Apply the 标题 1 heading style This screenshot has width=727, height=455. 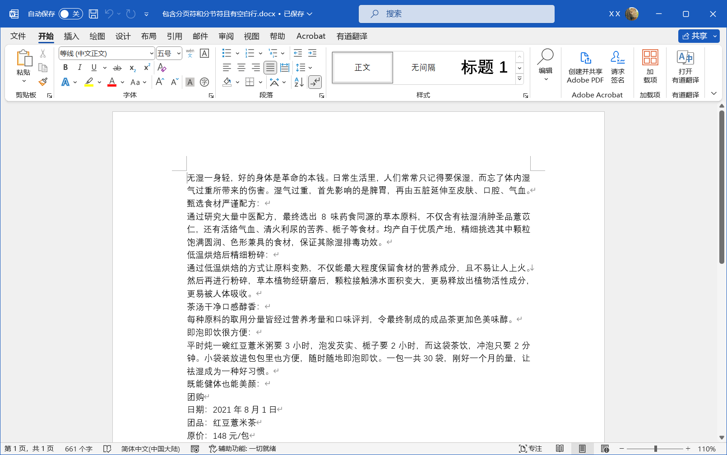click(484, 68)
